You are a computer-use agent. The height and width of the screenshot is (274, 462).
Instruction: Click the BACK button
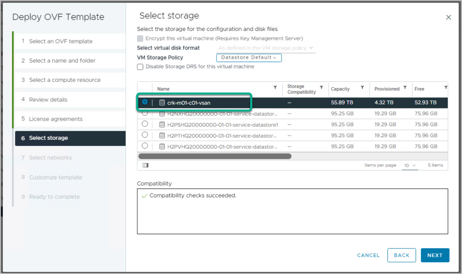pos(401,255)
